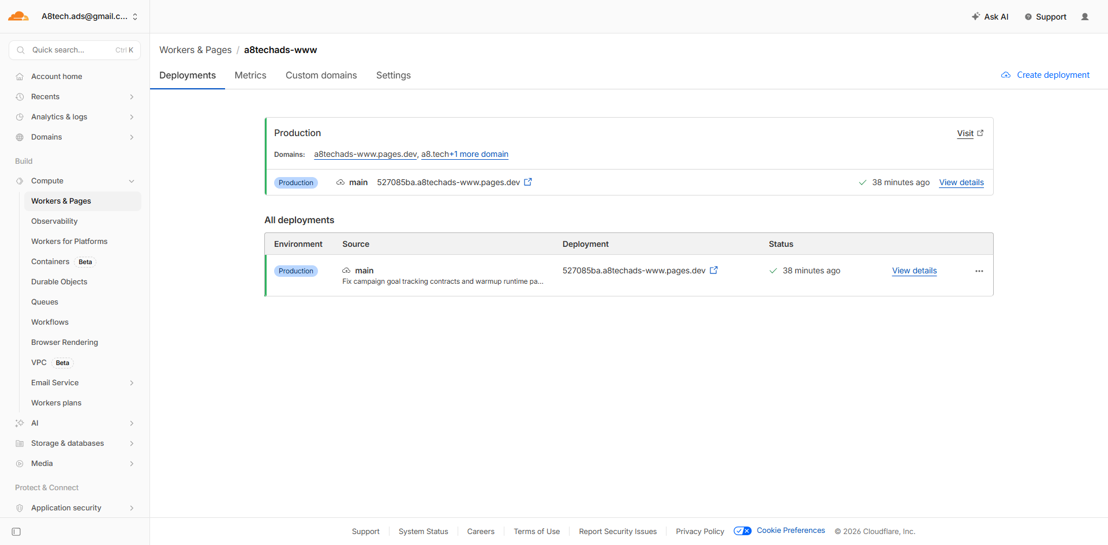Expand the Analytics & logs section

click(x=132, y=117)
